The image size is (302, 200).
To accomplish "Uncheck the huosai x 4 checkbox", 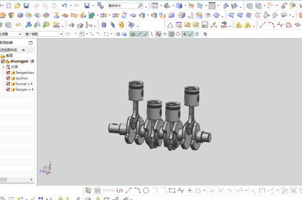I will (8, 84).
